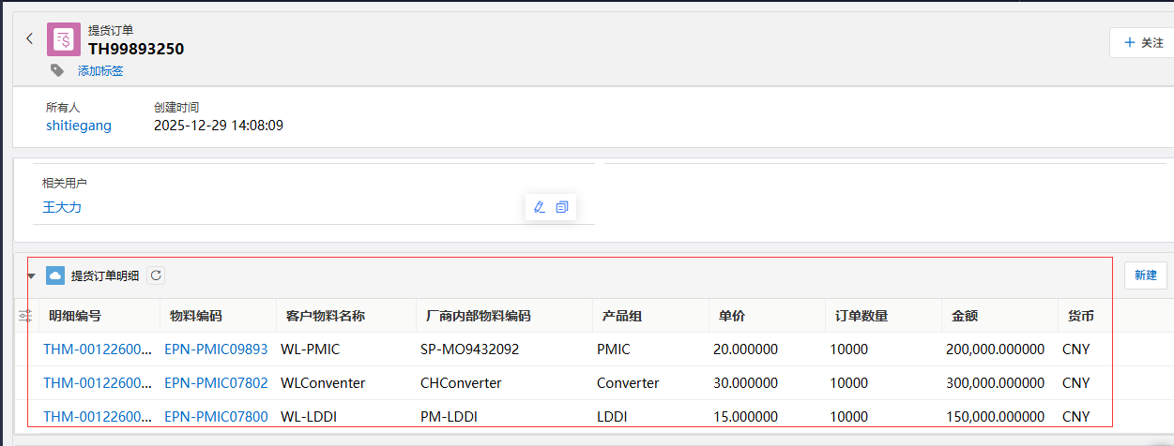This screenshot has height=446, width=1174.
Task: Click the 金额 column header
Action: pos(966,317)
